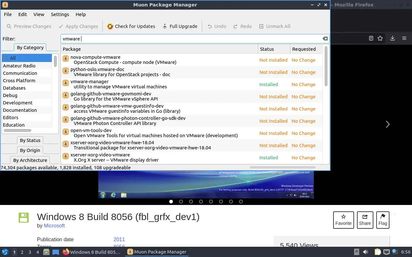Open the File menu
Image resolution: width=412 pixels, height=257 pixels.
coord(8,14)
